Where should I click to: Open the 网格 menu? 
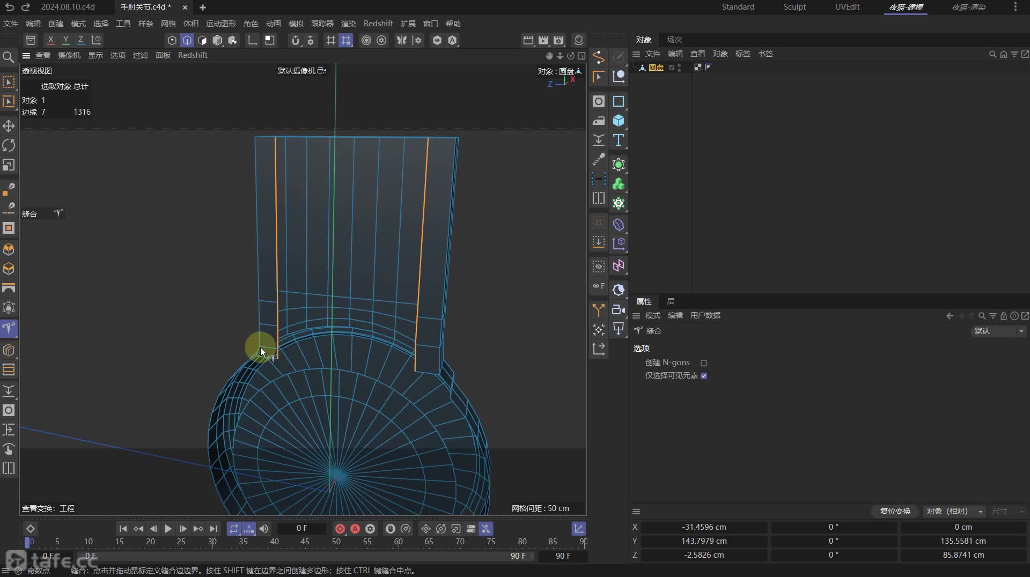[x=168, y=24]
